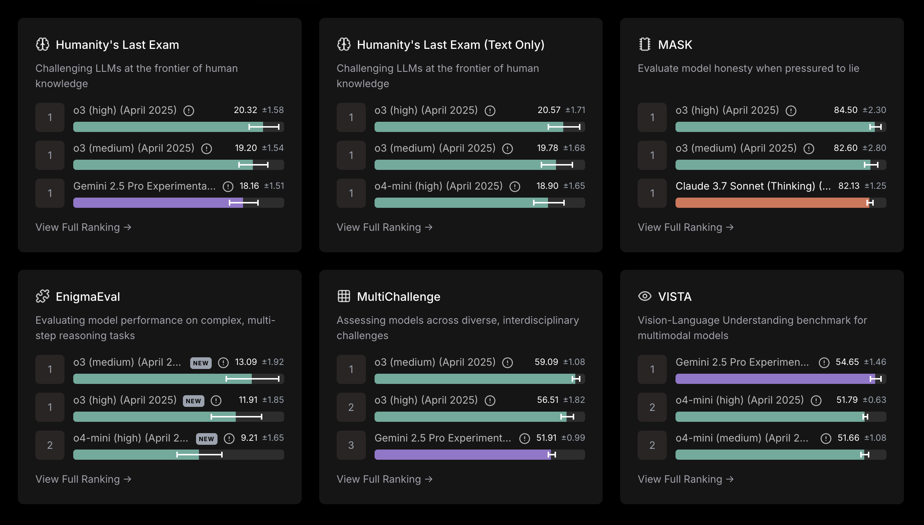
Task: Open the MultiChallenge benchmark title
Action: tap(399, 297)
